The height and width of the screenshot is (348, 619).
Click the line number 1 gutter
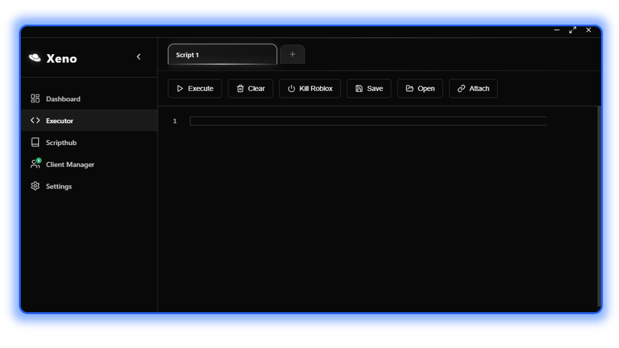point(175,121)
